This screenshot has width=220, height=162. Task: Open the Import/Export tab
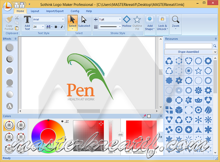[55, 11]
